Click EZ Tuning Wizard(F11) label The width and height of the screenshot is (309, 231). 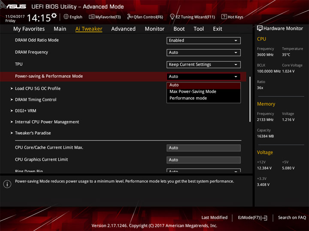pos(195,17)
